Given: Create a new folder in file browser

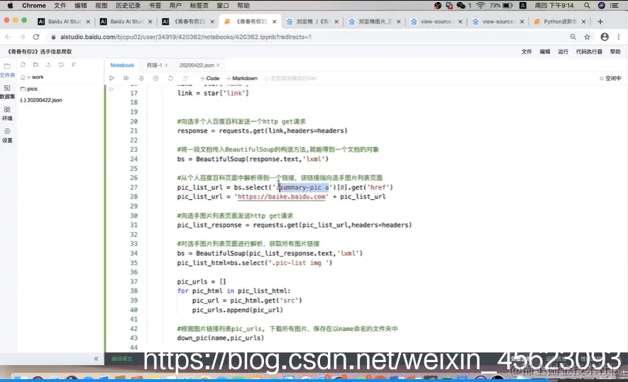Looking at the screenshot, I should 35,64.
